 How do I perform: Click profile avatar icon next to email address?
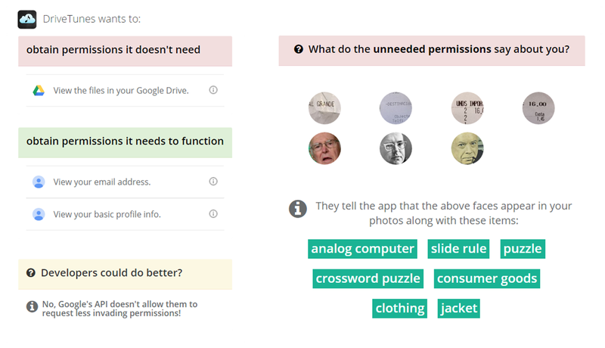(39, 182)
